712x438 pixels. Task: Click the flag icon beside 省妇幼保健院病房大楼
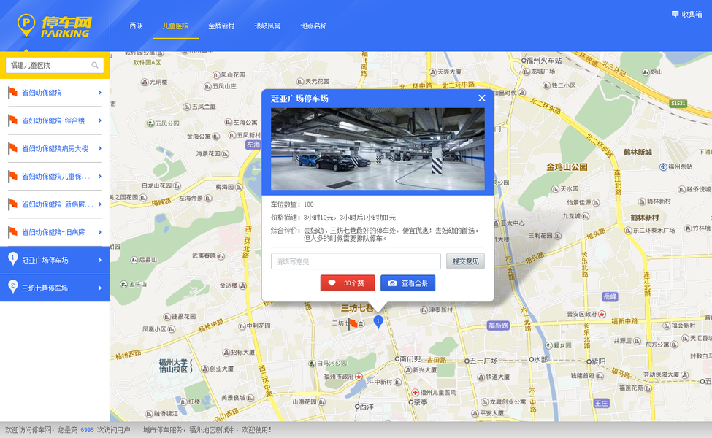tap(12, 148)
